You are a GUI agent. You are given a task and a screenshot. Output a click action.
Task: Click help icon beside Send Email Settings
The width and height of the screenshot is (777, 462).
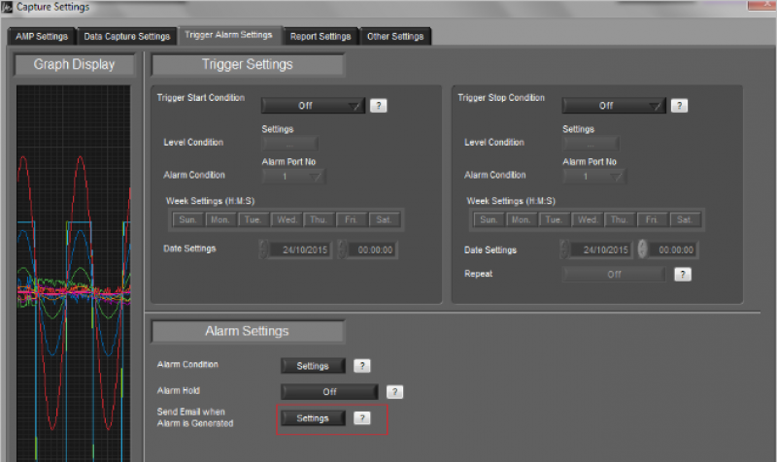pos(361,417)
